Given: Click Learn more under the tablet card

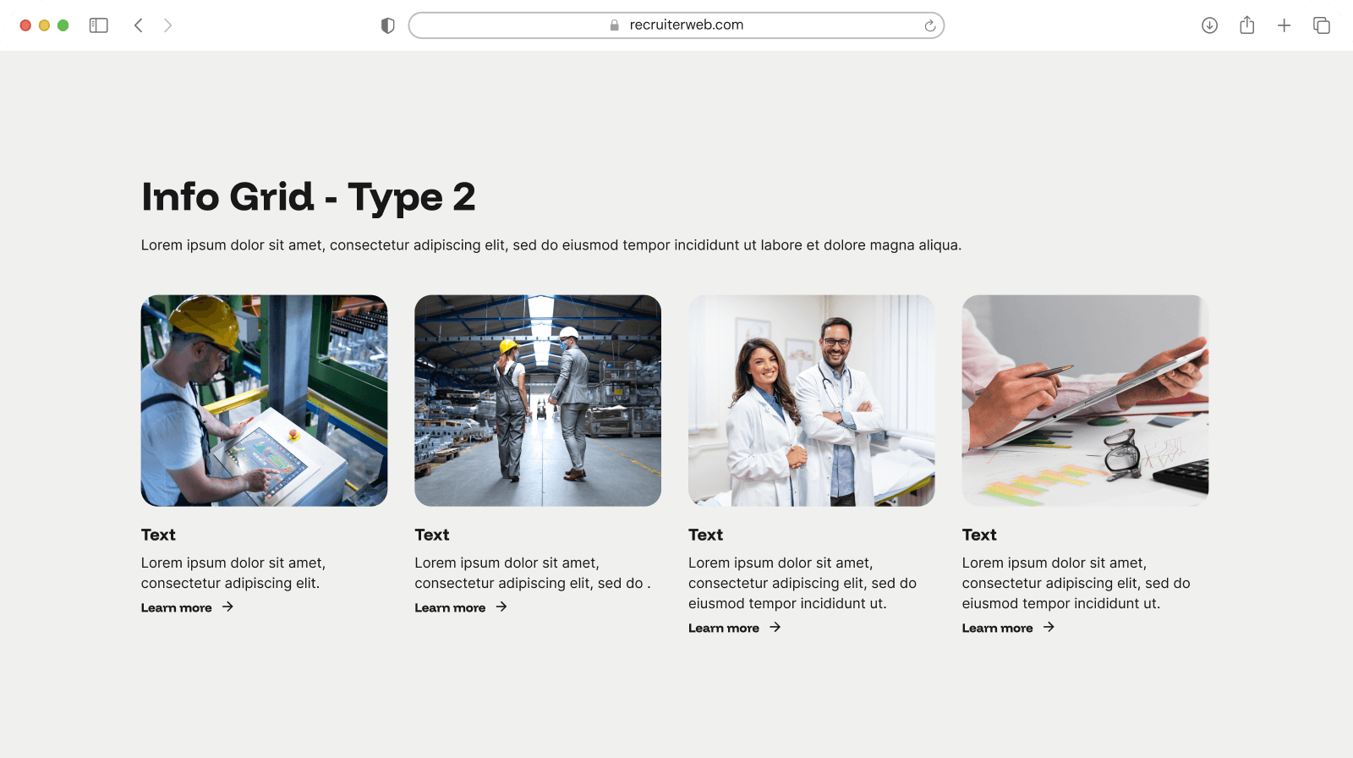Looking at the screenshot, I should click(x=997, y=628).
